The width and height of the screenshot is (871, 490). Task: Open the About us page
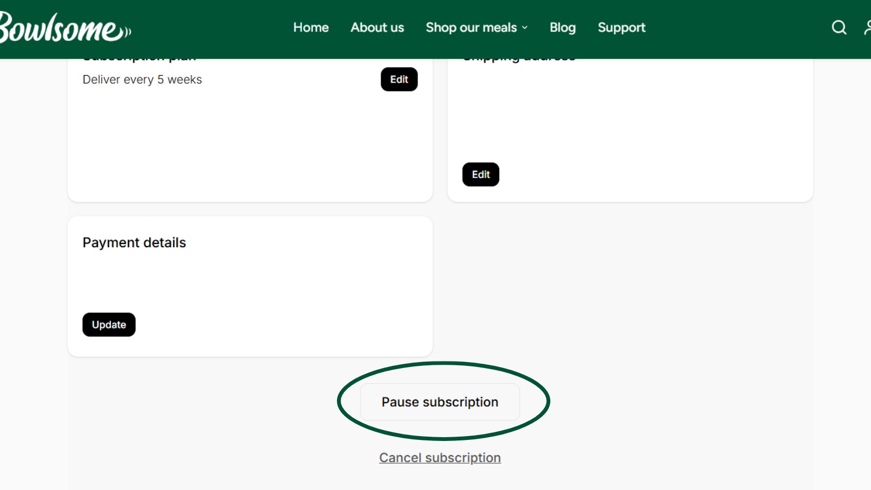tap(377, 27)
